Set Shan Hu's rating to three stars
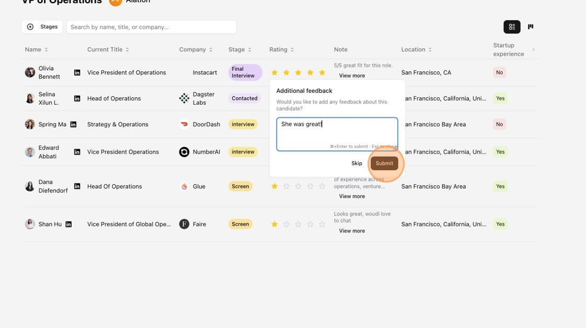The width and height of the screenshot is (586, 328). (x=298, y=224)
